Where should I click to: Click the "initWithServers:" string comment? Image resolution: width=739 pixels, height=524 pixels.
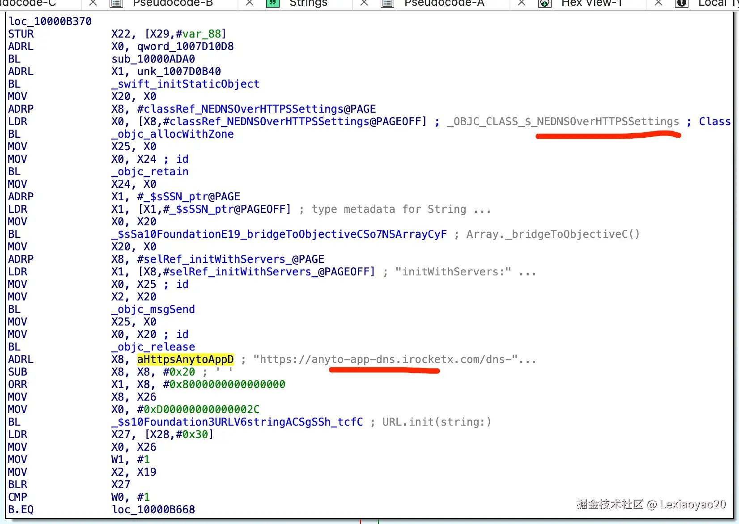coord(453,272)
